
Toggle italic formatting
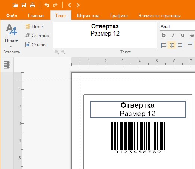tap(173, 35)
